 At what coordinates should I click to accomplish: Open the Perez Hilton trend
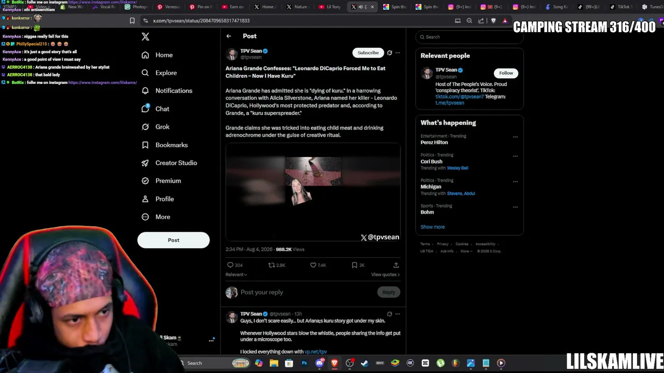pos(434,142)
